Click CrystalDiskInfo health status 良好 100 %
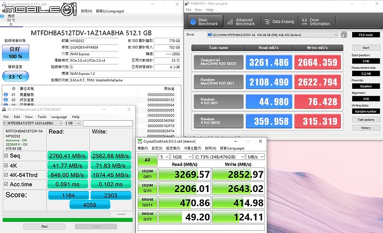 (x=15, y=53)
